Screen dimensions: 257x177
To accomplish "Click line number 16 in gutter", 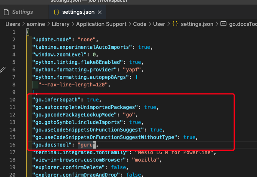I will point(13,145).
